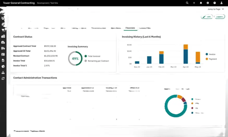The width and height of the screenshot is (228, 137).
Task: Click the Apr 23 stacked bar
Action: pos(185,54)
